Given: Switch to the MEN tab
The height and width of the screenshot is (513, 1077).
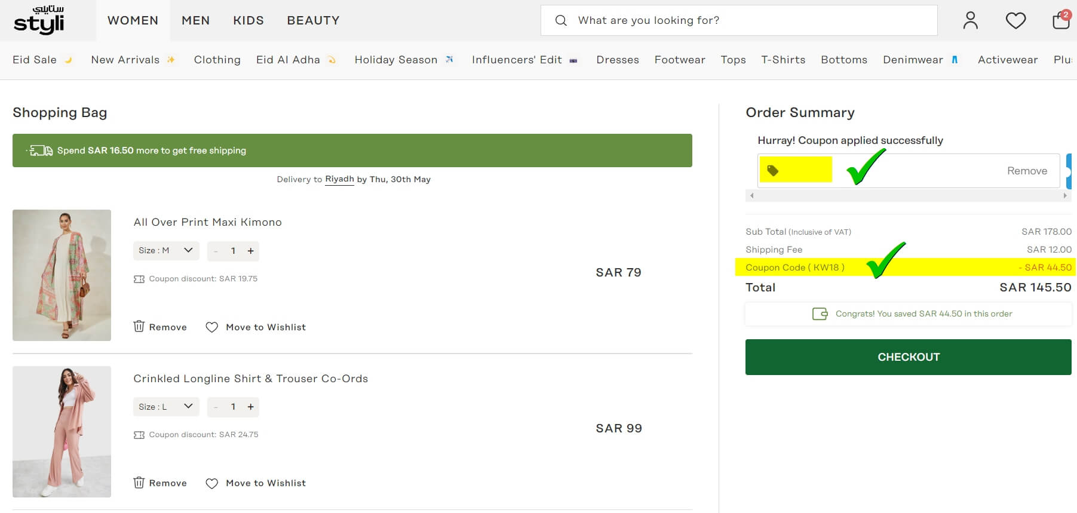Looking at the screenshot, I should pyautogui.click(x=195, y=20).
